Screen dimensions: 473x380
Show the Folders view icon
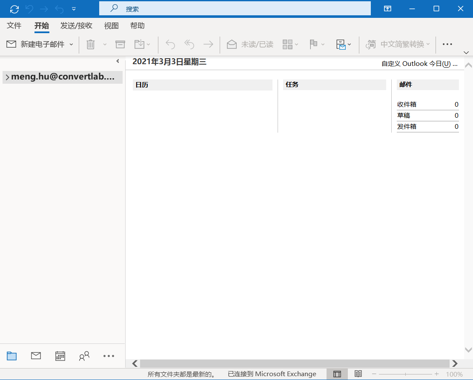(12, 356)
